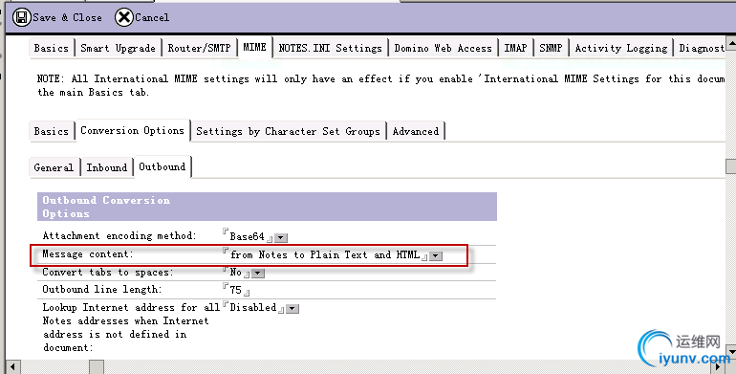This screenshot has height=374, width=736.
Task: Click the Cancel X icon
Action: point(124,18)
